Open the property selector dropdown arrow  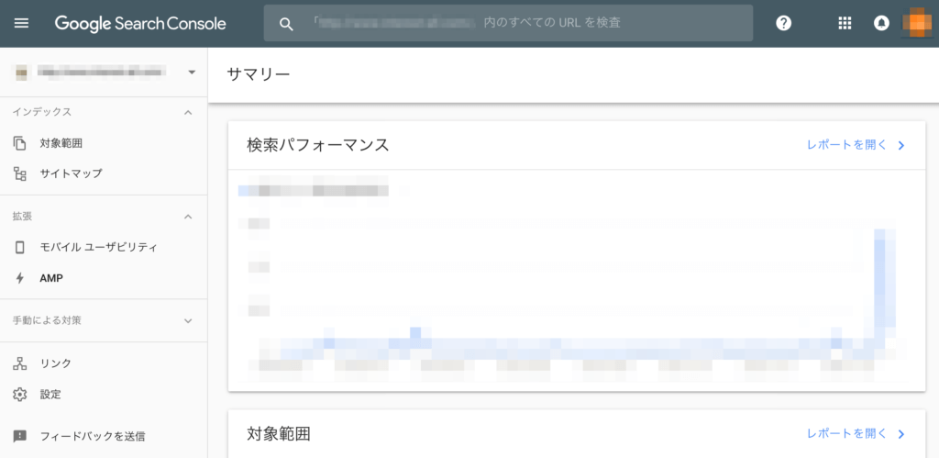192,72
